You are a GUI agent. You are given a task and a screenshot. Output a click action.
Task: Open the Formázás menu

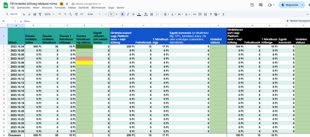60,7
